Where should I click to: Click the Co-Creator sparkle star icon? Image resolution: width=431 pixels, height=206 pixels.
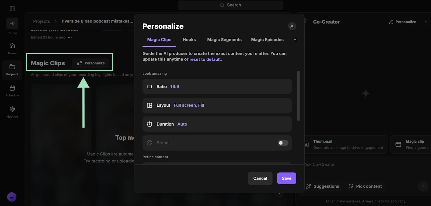[366, 93]
